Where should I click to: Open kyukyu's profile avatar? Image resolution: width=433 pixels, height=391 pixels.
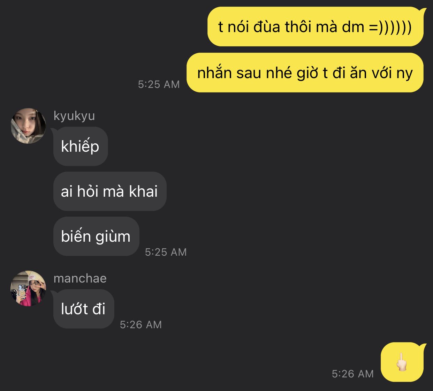click(x=28, y=126)
